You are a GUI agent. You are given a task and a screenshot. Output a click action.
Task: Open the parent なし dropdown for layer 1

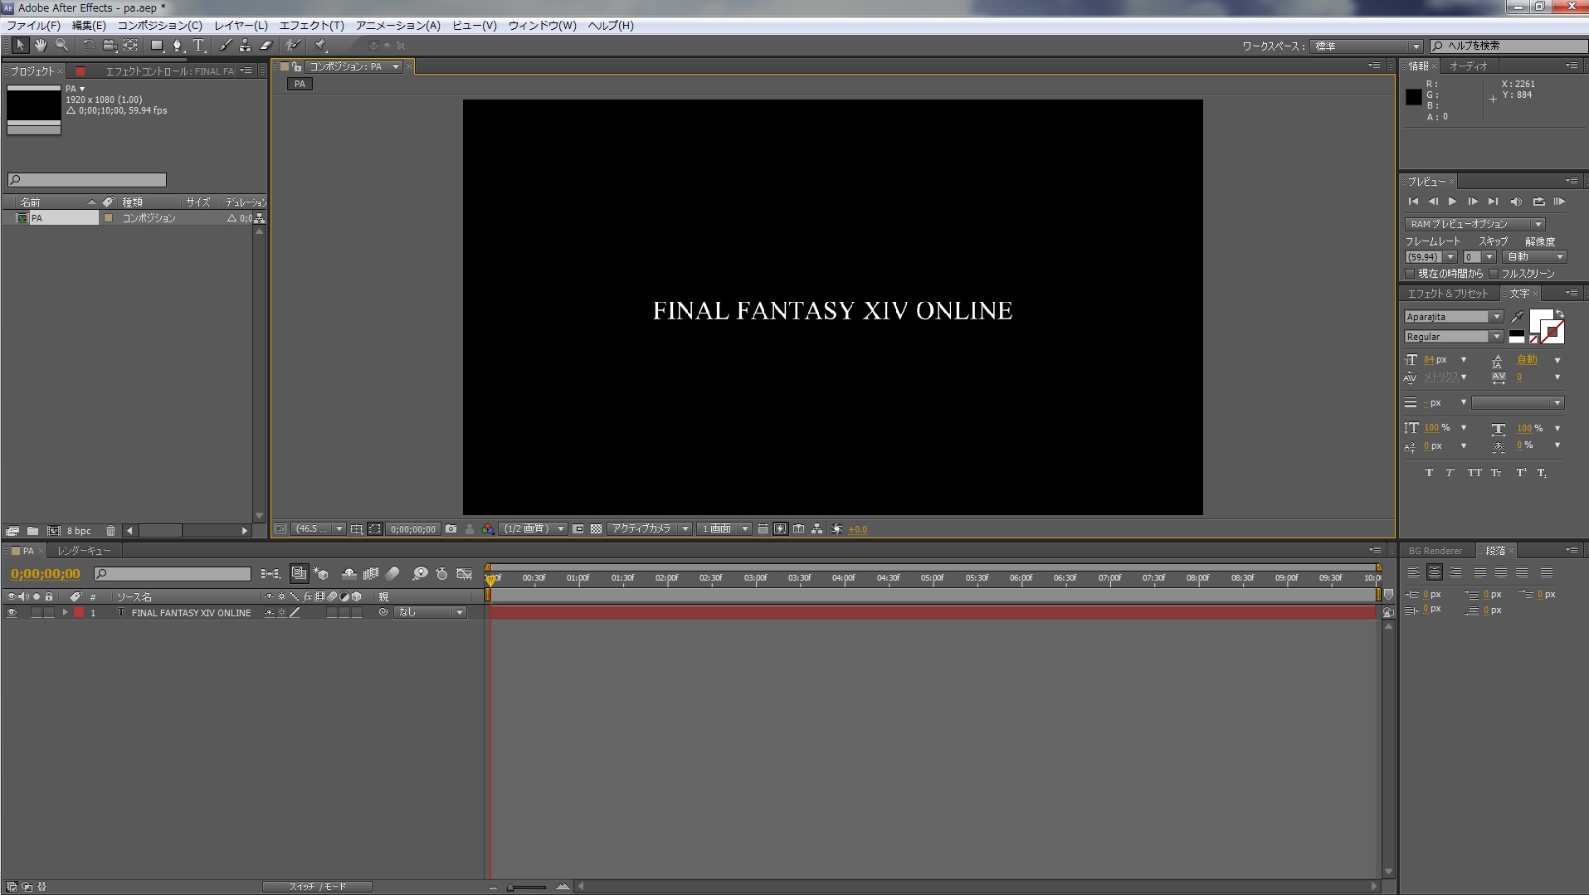tap(430, 613)
